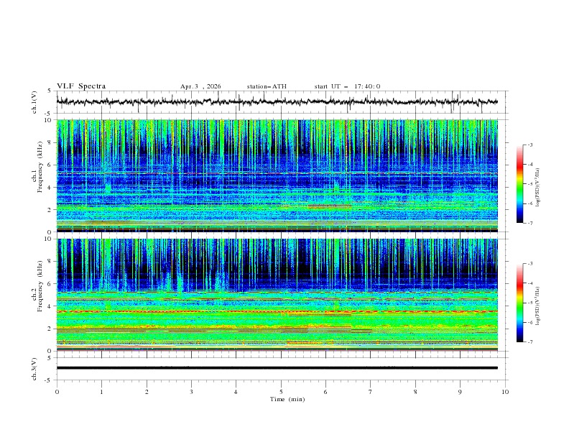The image size is (569, 440).
Task: Click the "-7" tick on upper color bar
Action: pos(530,223)
